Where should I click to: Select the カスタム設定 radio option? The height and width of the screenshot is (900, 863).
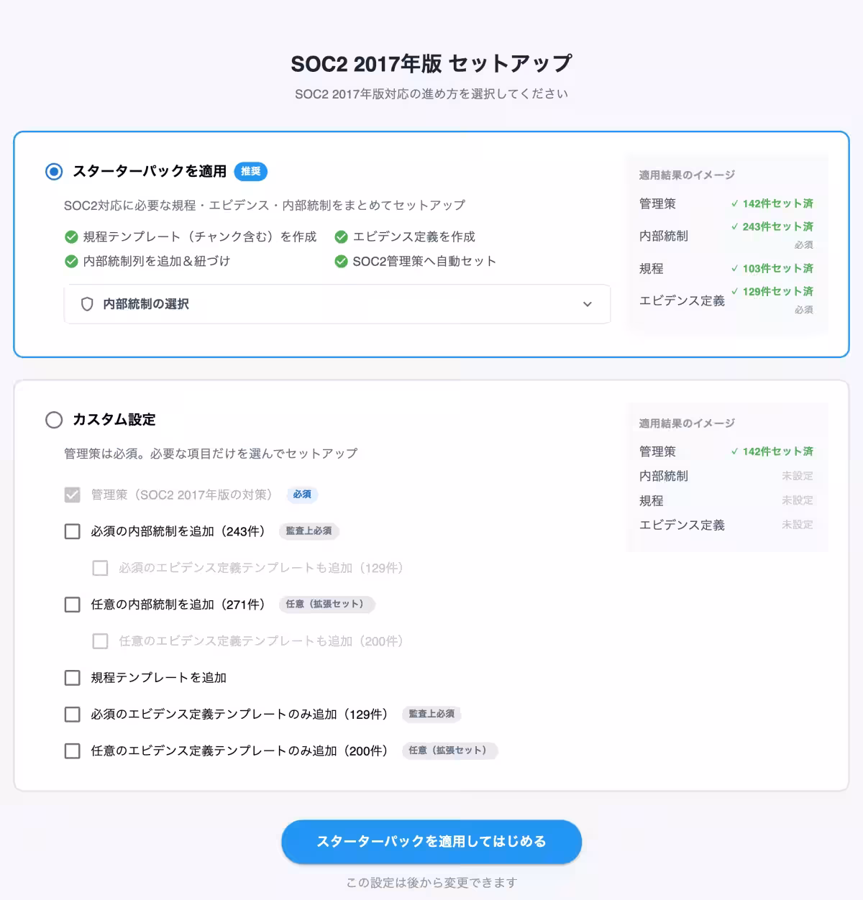53,420
